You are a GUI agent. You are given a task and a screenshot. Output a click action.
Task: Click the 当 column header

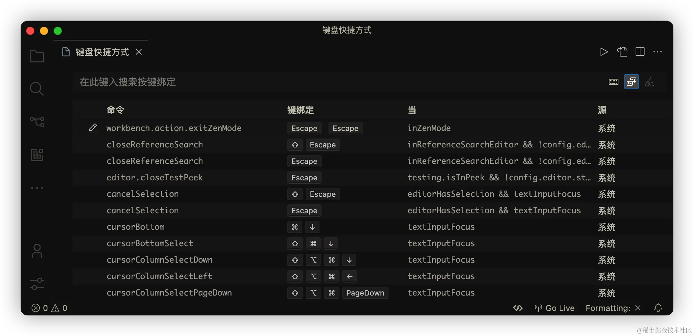[x=412, y=110]
